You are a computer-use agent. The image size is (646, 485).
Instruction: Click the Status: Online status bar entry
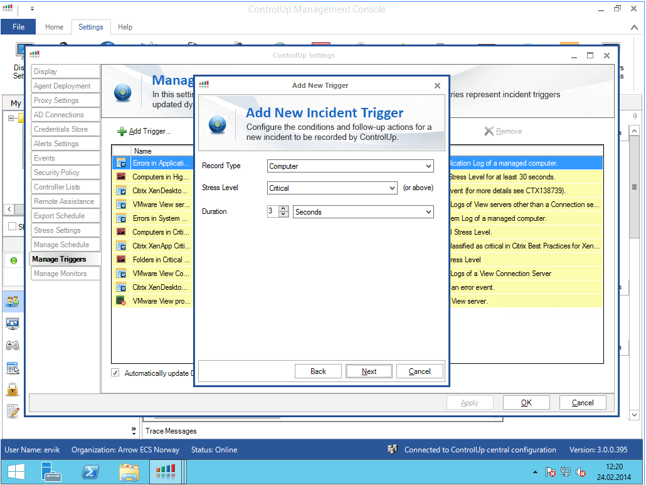pos(214,450)
